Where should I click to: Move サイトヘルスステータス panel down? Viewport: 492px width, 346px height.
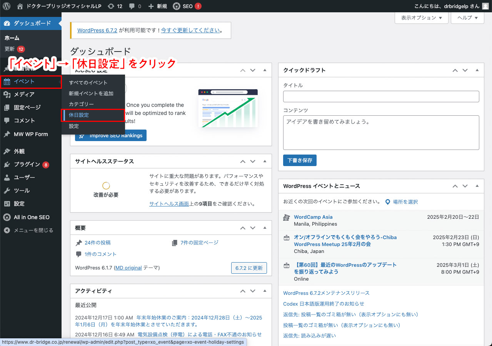tap(253, 161)
